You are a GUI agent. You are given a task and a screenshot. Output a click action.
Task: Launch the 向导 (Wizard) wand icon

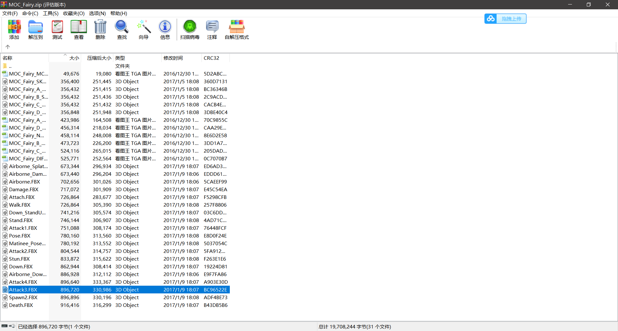pos(144,30)
